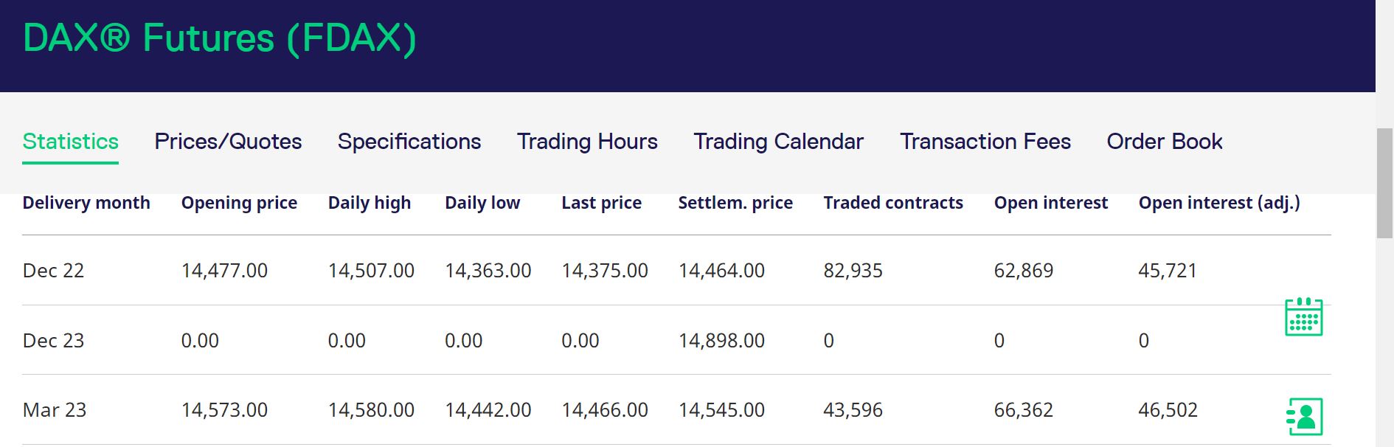Viewport: 1394px width, 447px height.
Task: Click the Traded contracts column header
Action: pos(893,203)
